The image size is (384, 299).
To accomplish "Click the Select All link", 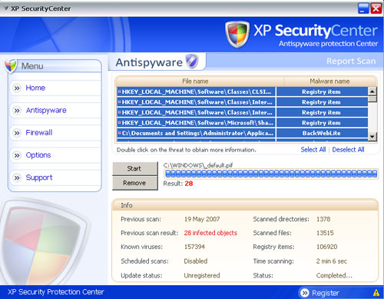I will coord(313,150).
